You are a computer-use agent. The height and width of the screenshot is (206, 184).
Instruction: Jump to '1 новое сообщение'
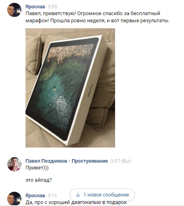[x=102, y=195]
